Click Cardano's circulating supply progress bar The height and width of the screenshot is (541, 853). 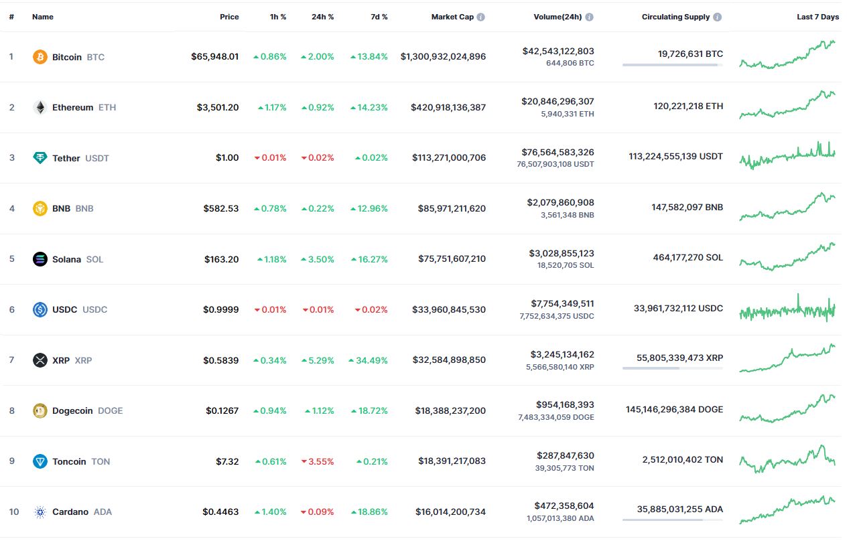673,520
